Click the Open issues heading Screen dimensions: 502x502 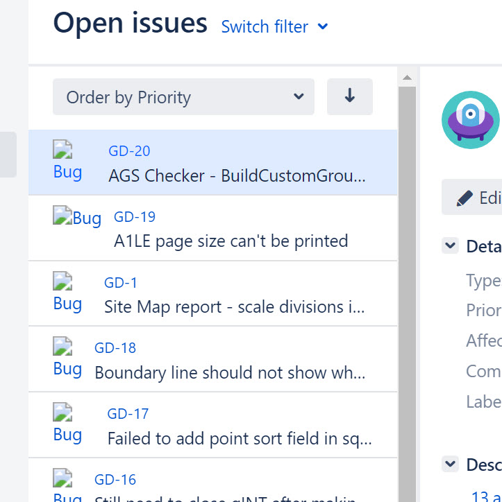(x=130, y=24)
